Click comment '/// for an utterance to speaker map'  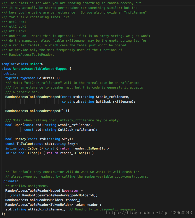point(74,88)
